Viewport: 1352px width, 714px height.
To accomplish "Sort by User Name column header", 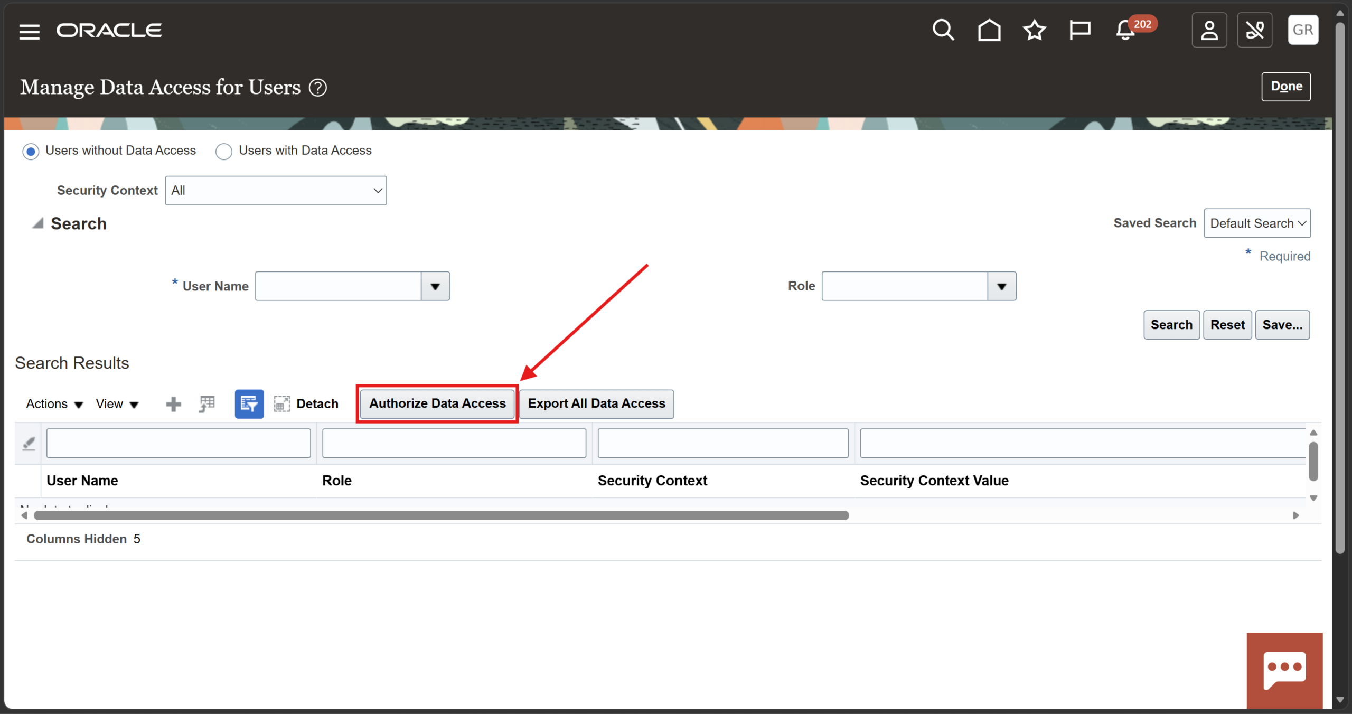I will 82,481.
